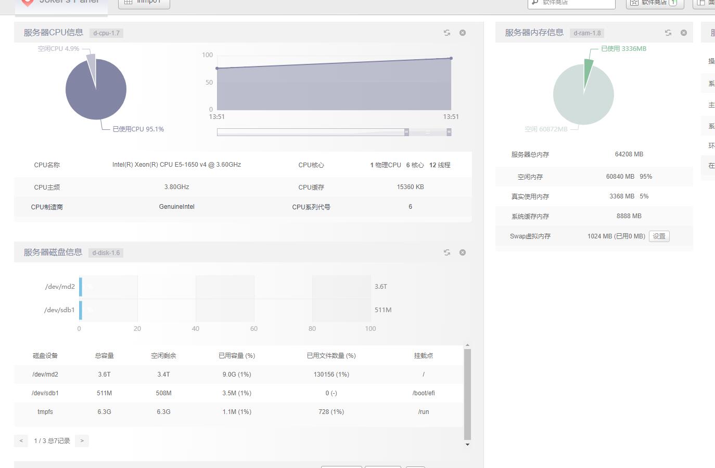Click the 130156 (1%) file count cell
Screen dimensions: 715x468
click(x=331, y=375)
